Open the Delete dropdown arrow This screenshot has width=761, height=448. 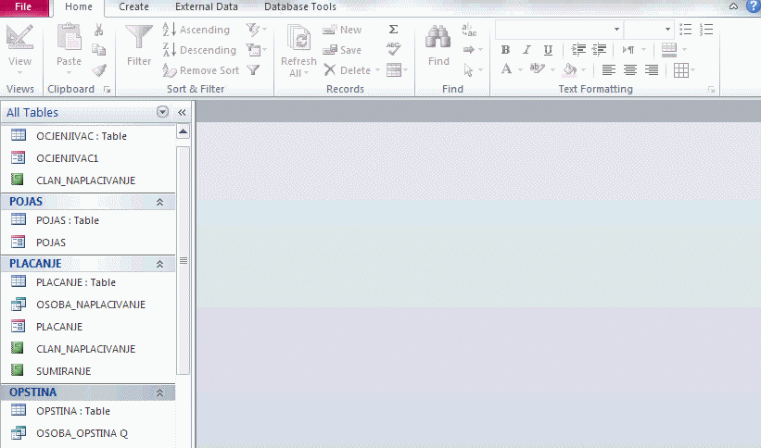pos(377,70)
